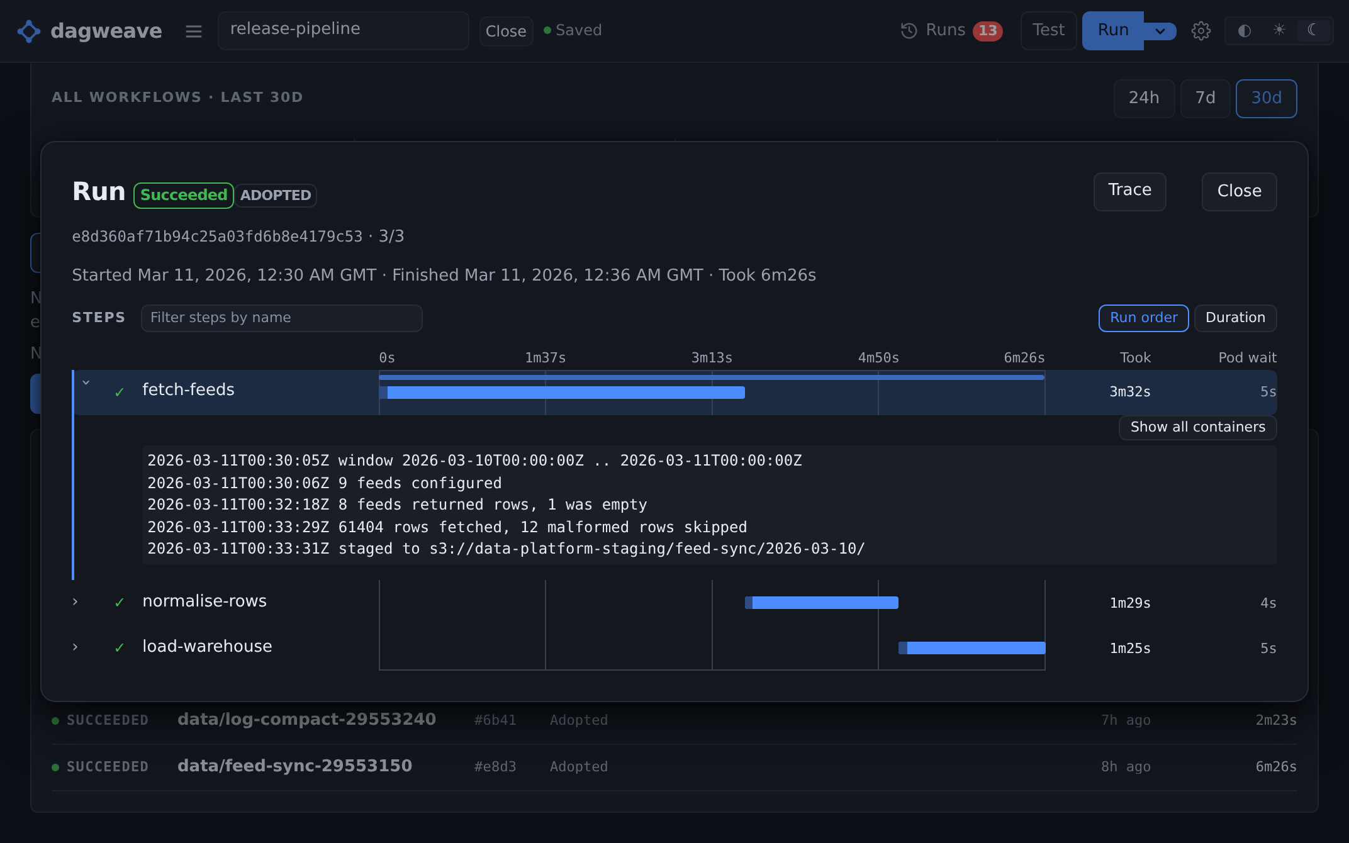Open the Trace view for this run
Viewport: 1349px width, 843px height.
coord(1129,191)
